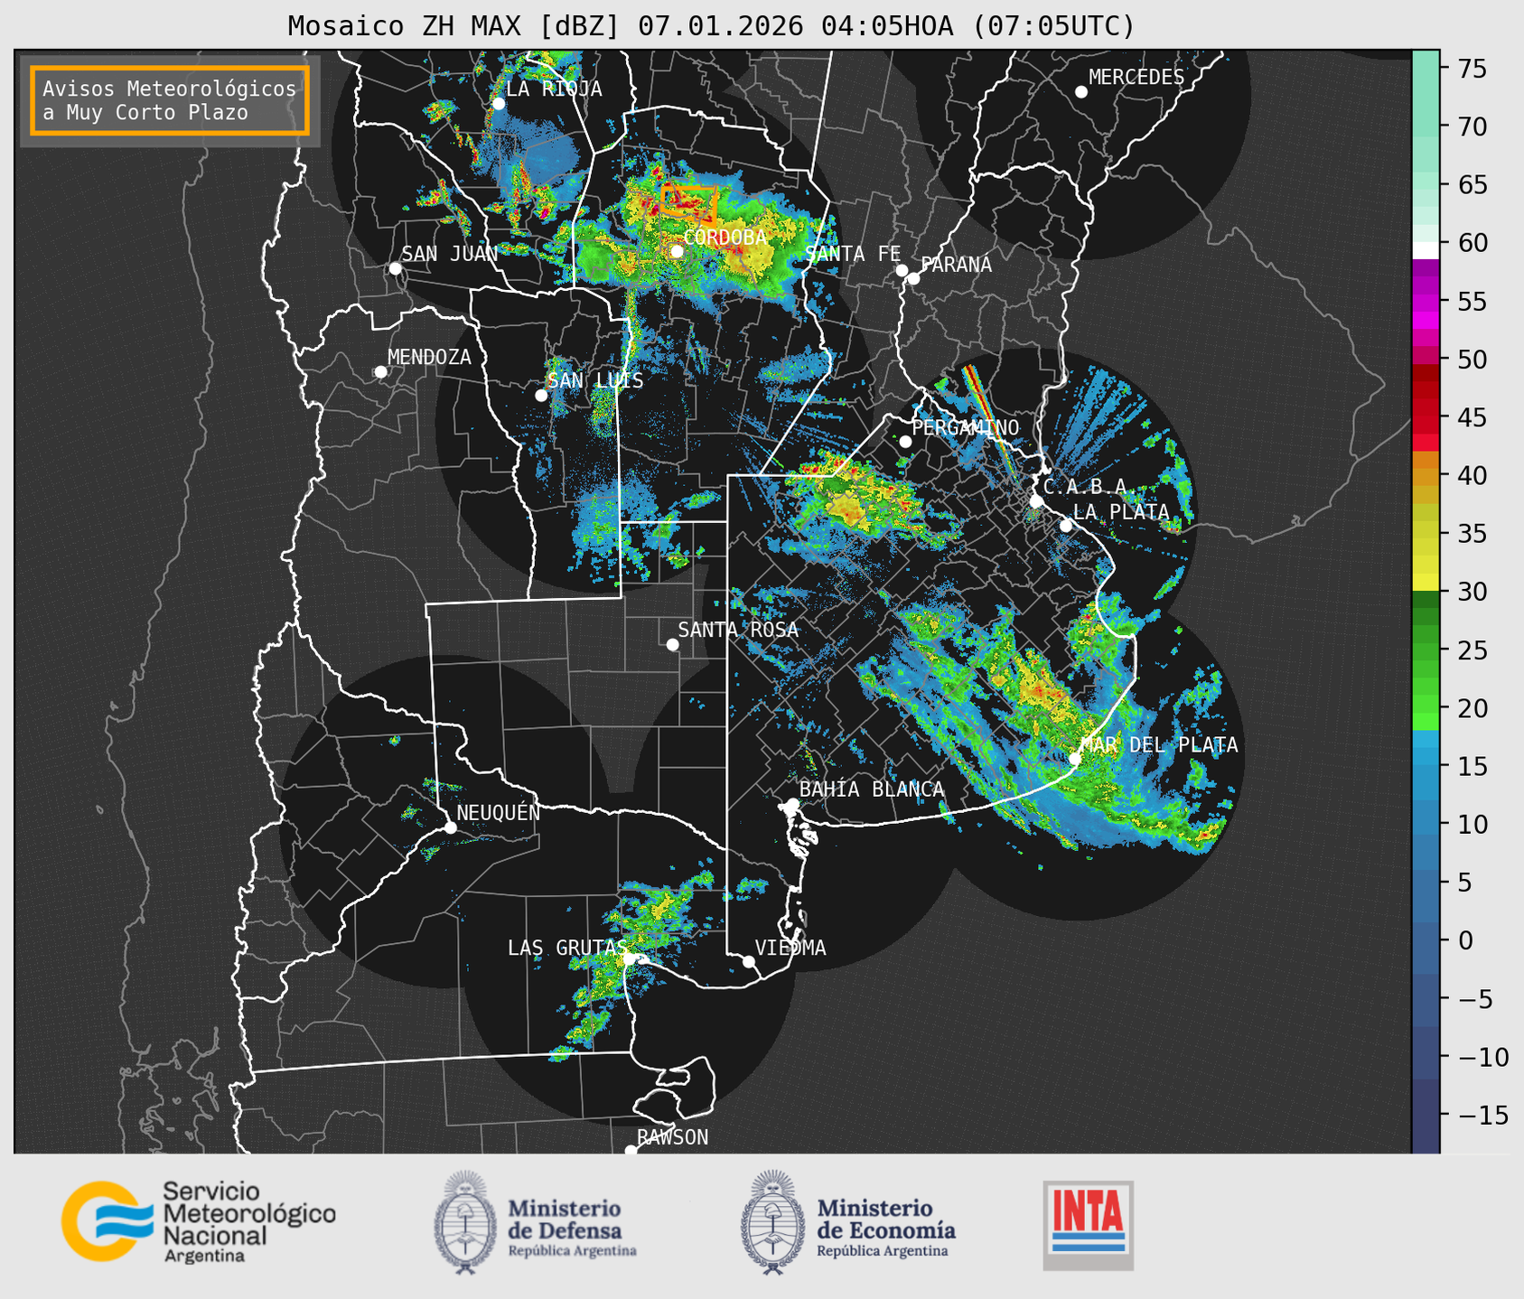The height and width of the screenshot is (1299, 1524).
Task: Click the magenta 55 dBZ colorbar band
Action: pos(1426,302)
